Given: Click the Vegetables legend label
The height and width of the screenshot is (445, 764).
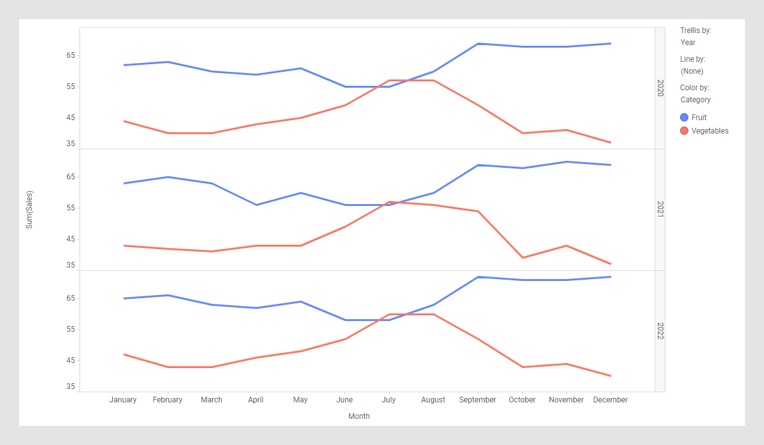Looking at the screenshot, I should pyautogui.click(x=710, y=131).
